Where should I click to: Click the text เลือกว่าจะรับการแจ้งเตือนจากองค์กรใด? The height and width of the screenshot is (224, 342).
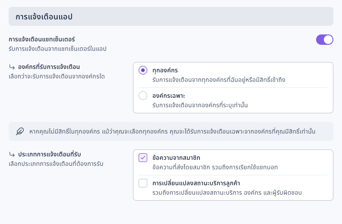[57, 76]
